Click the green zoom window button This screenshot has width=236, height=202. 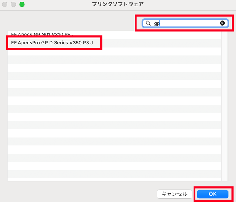click(22, 5)
